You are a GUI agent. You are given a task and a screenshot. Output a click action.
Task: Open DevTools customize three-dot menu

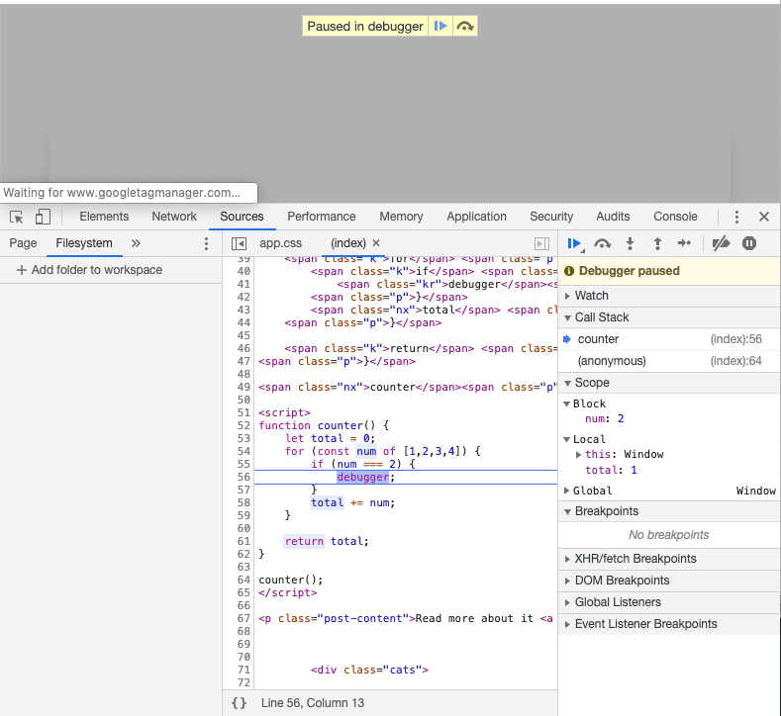point(736,217)
